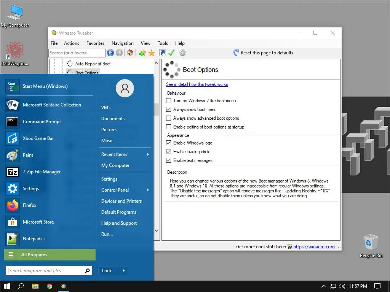Screen dimensions: 390x292
Task: Open Xbox Game Bar entry
Action: 50,138
